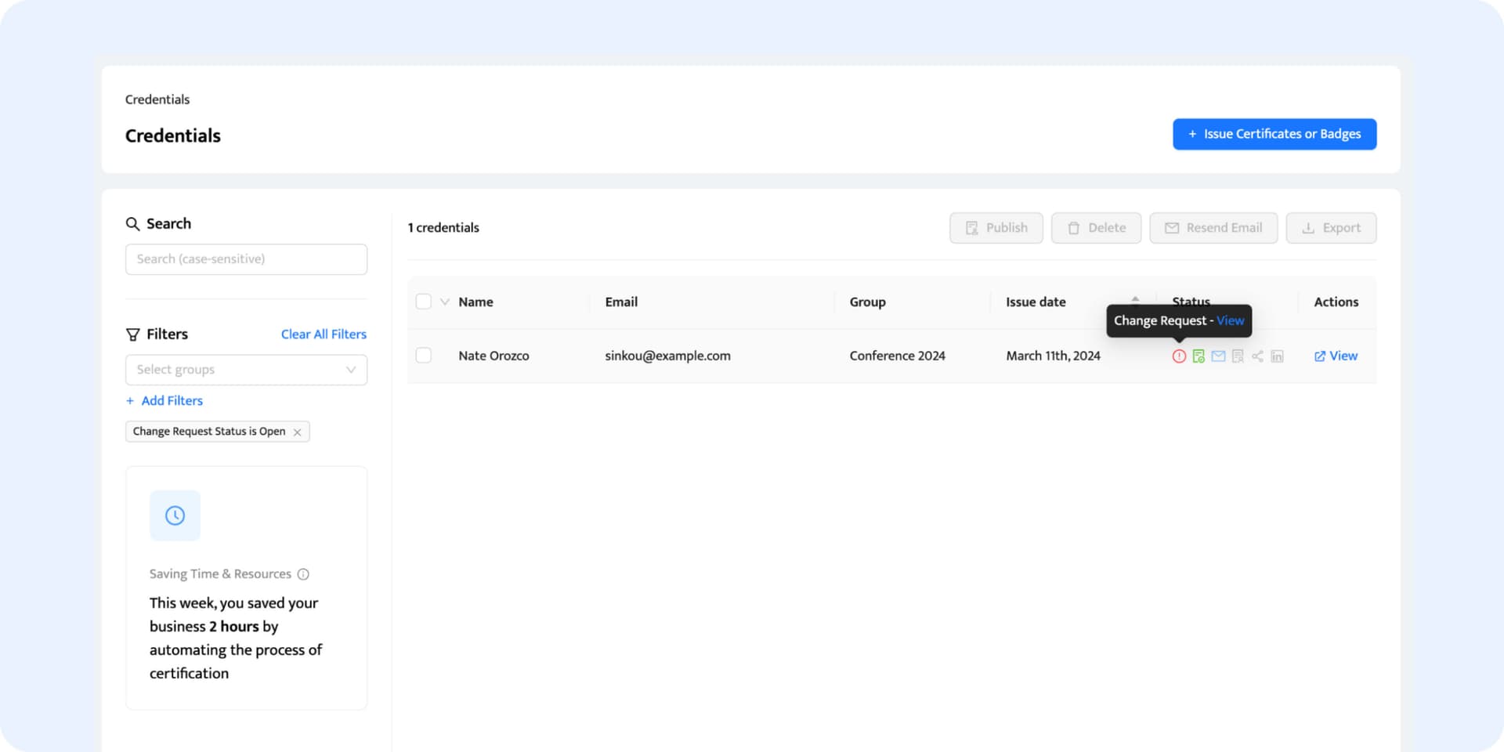
Task: Click the green published certificate status icon
Action: click(x=1198, y=356)
